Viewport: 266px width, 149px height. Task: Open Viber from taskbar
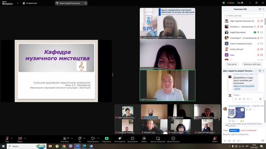(x=70, y=146)
